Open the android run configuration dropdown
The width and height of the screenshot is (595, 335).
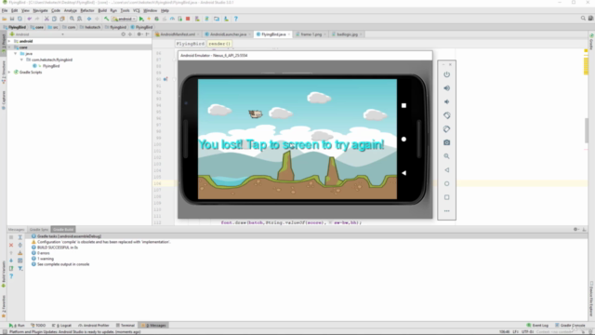124,19
